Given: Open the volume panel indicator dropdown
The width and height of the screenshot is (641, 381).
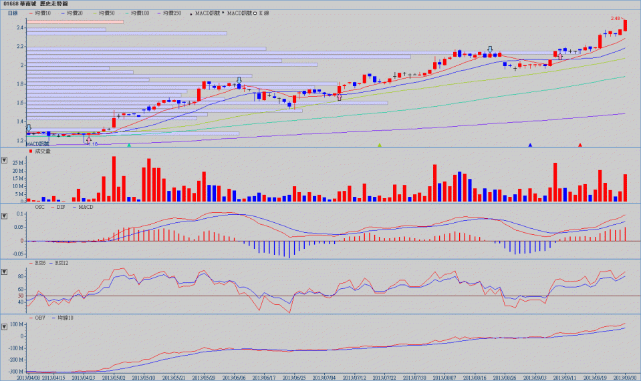Looking at the screenshot, I should click(x=5, y=160).
